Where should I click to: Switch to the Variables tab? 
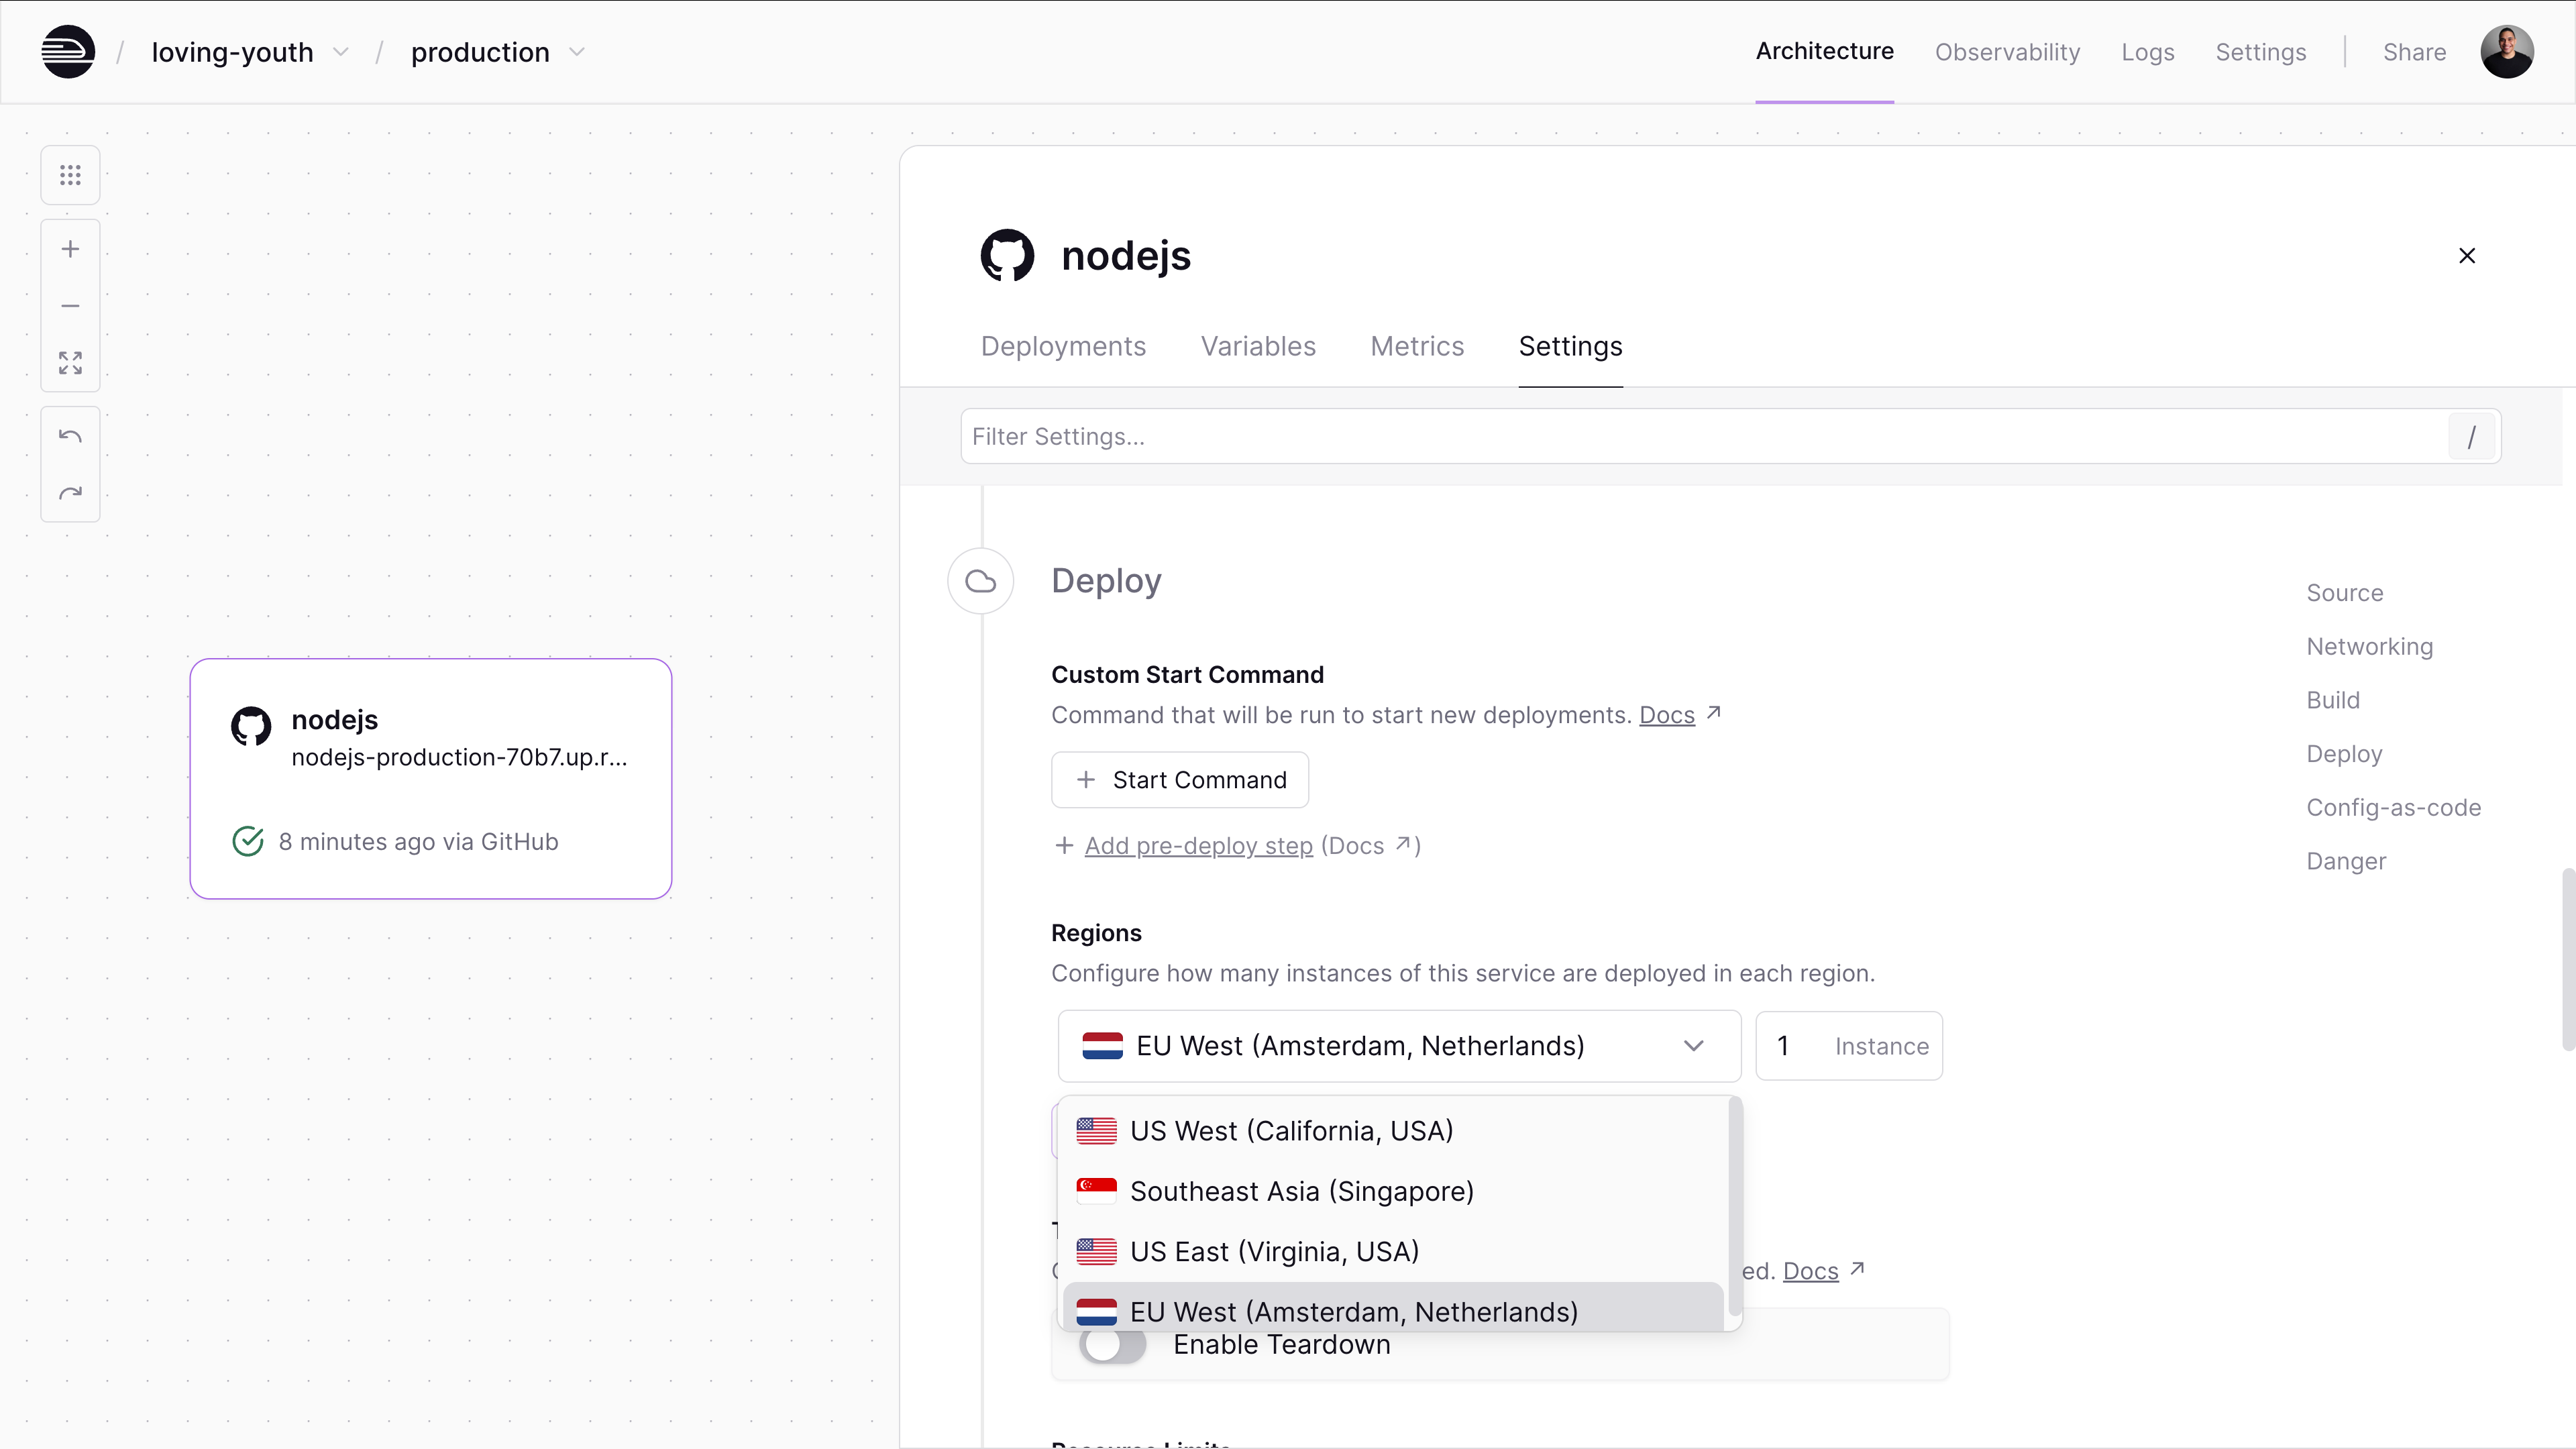click(1258, 346)
